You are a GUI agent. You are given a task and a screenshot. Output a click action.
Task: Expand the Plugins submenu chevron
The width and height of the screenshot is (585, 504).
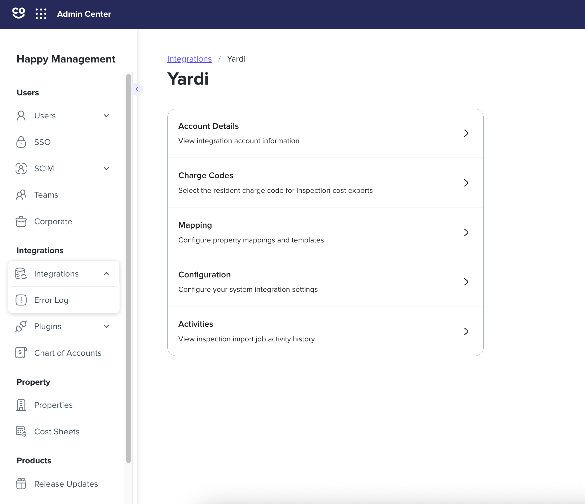(x=106, y=326)
